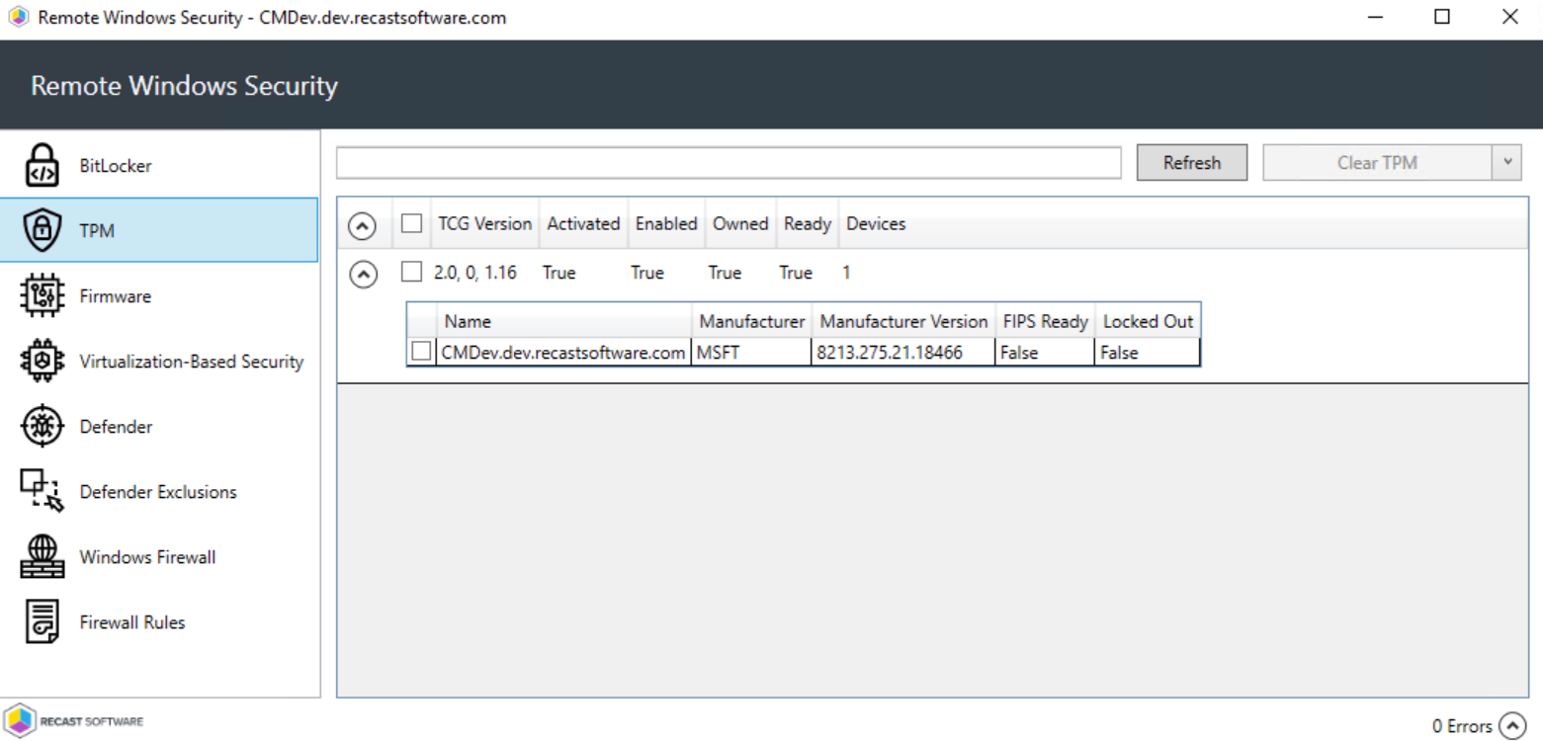Minimize the Remote Windows Security window
Image resolution: width=1543 pixels, height=741 pixels.
point(1375,18)
